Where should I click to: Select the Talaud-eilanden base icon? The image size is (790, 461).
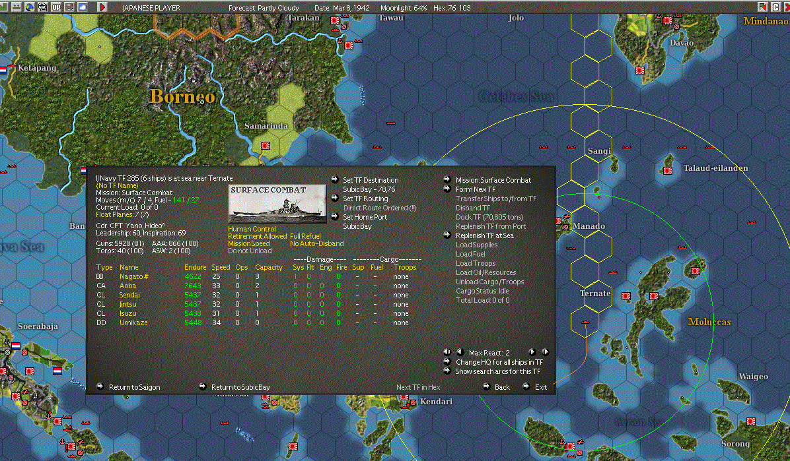point(668,171)
